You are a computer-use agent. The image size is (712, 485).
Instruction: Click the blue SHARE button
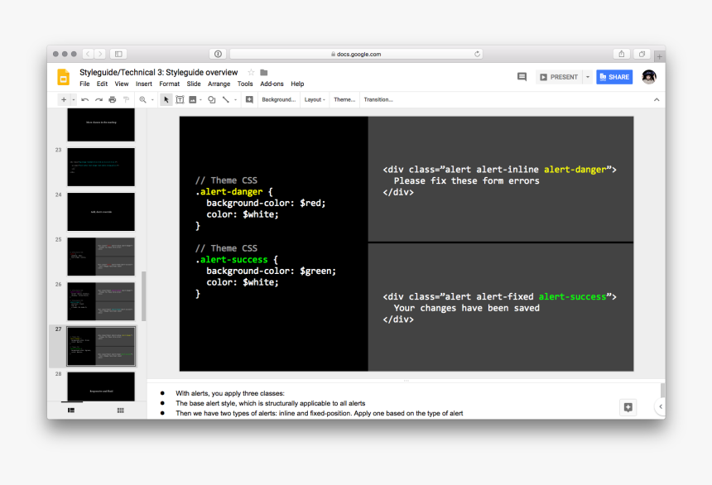(x=614, y=77)
